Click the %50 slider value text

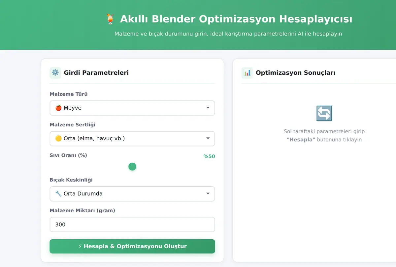[x=209, y=156]
